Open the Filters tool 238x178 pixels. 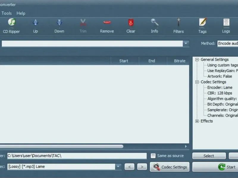178,26
